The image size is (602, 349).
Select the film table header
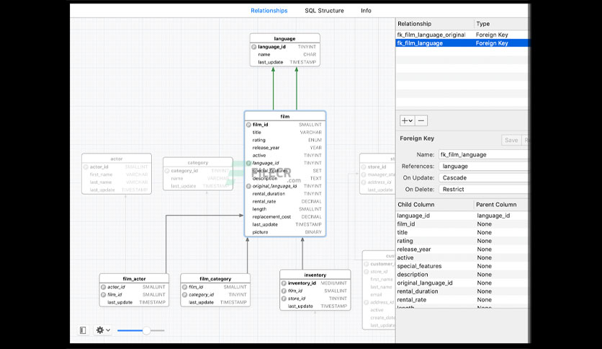(x=285, y=116)
